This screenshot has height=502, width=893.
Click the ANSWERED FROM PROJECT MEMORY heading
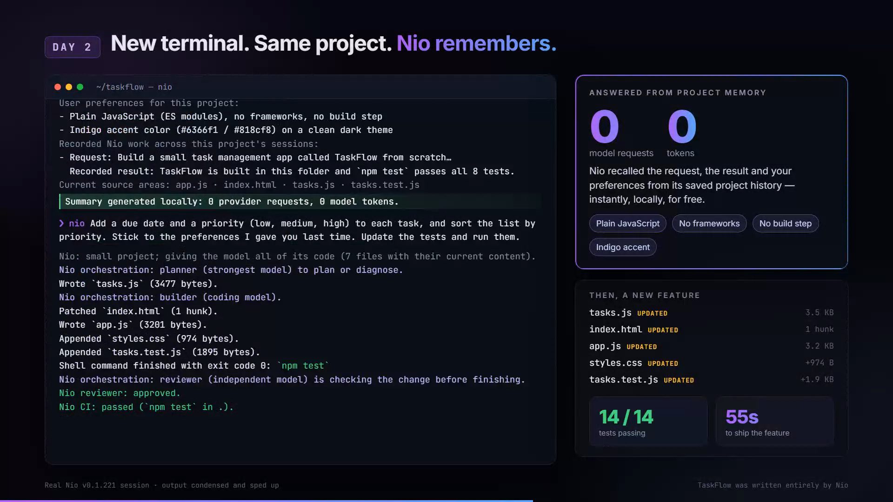678,92
